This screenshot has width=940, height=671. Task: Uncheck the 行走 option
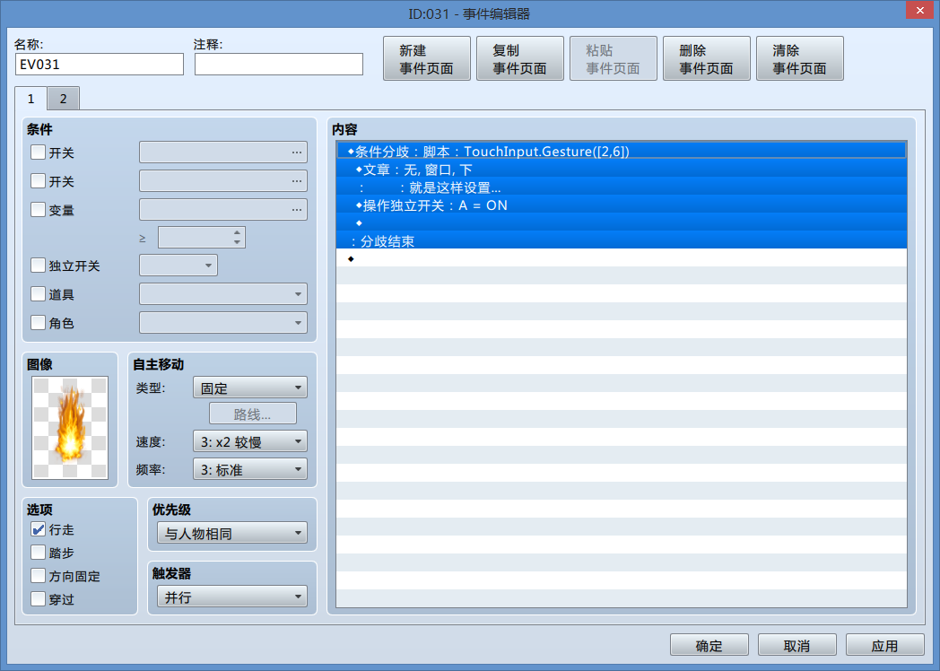click(x=38, y=529)
